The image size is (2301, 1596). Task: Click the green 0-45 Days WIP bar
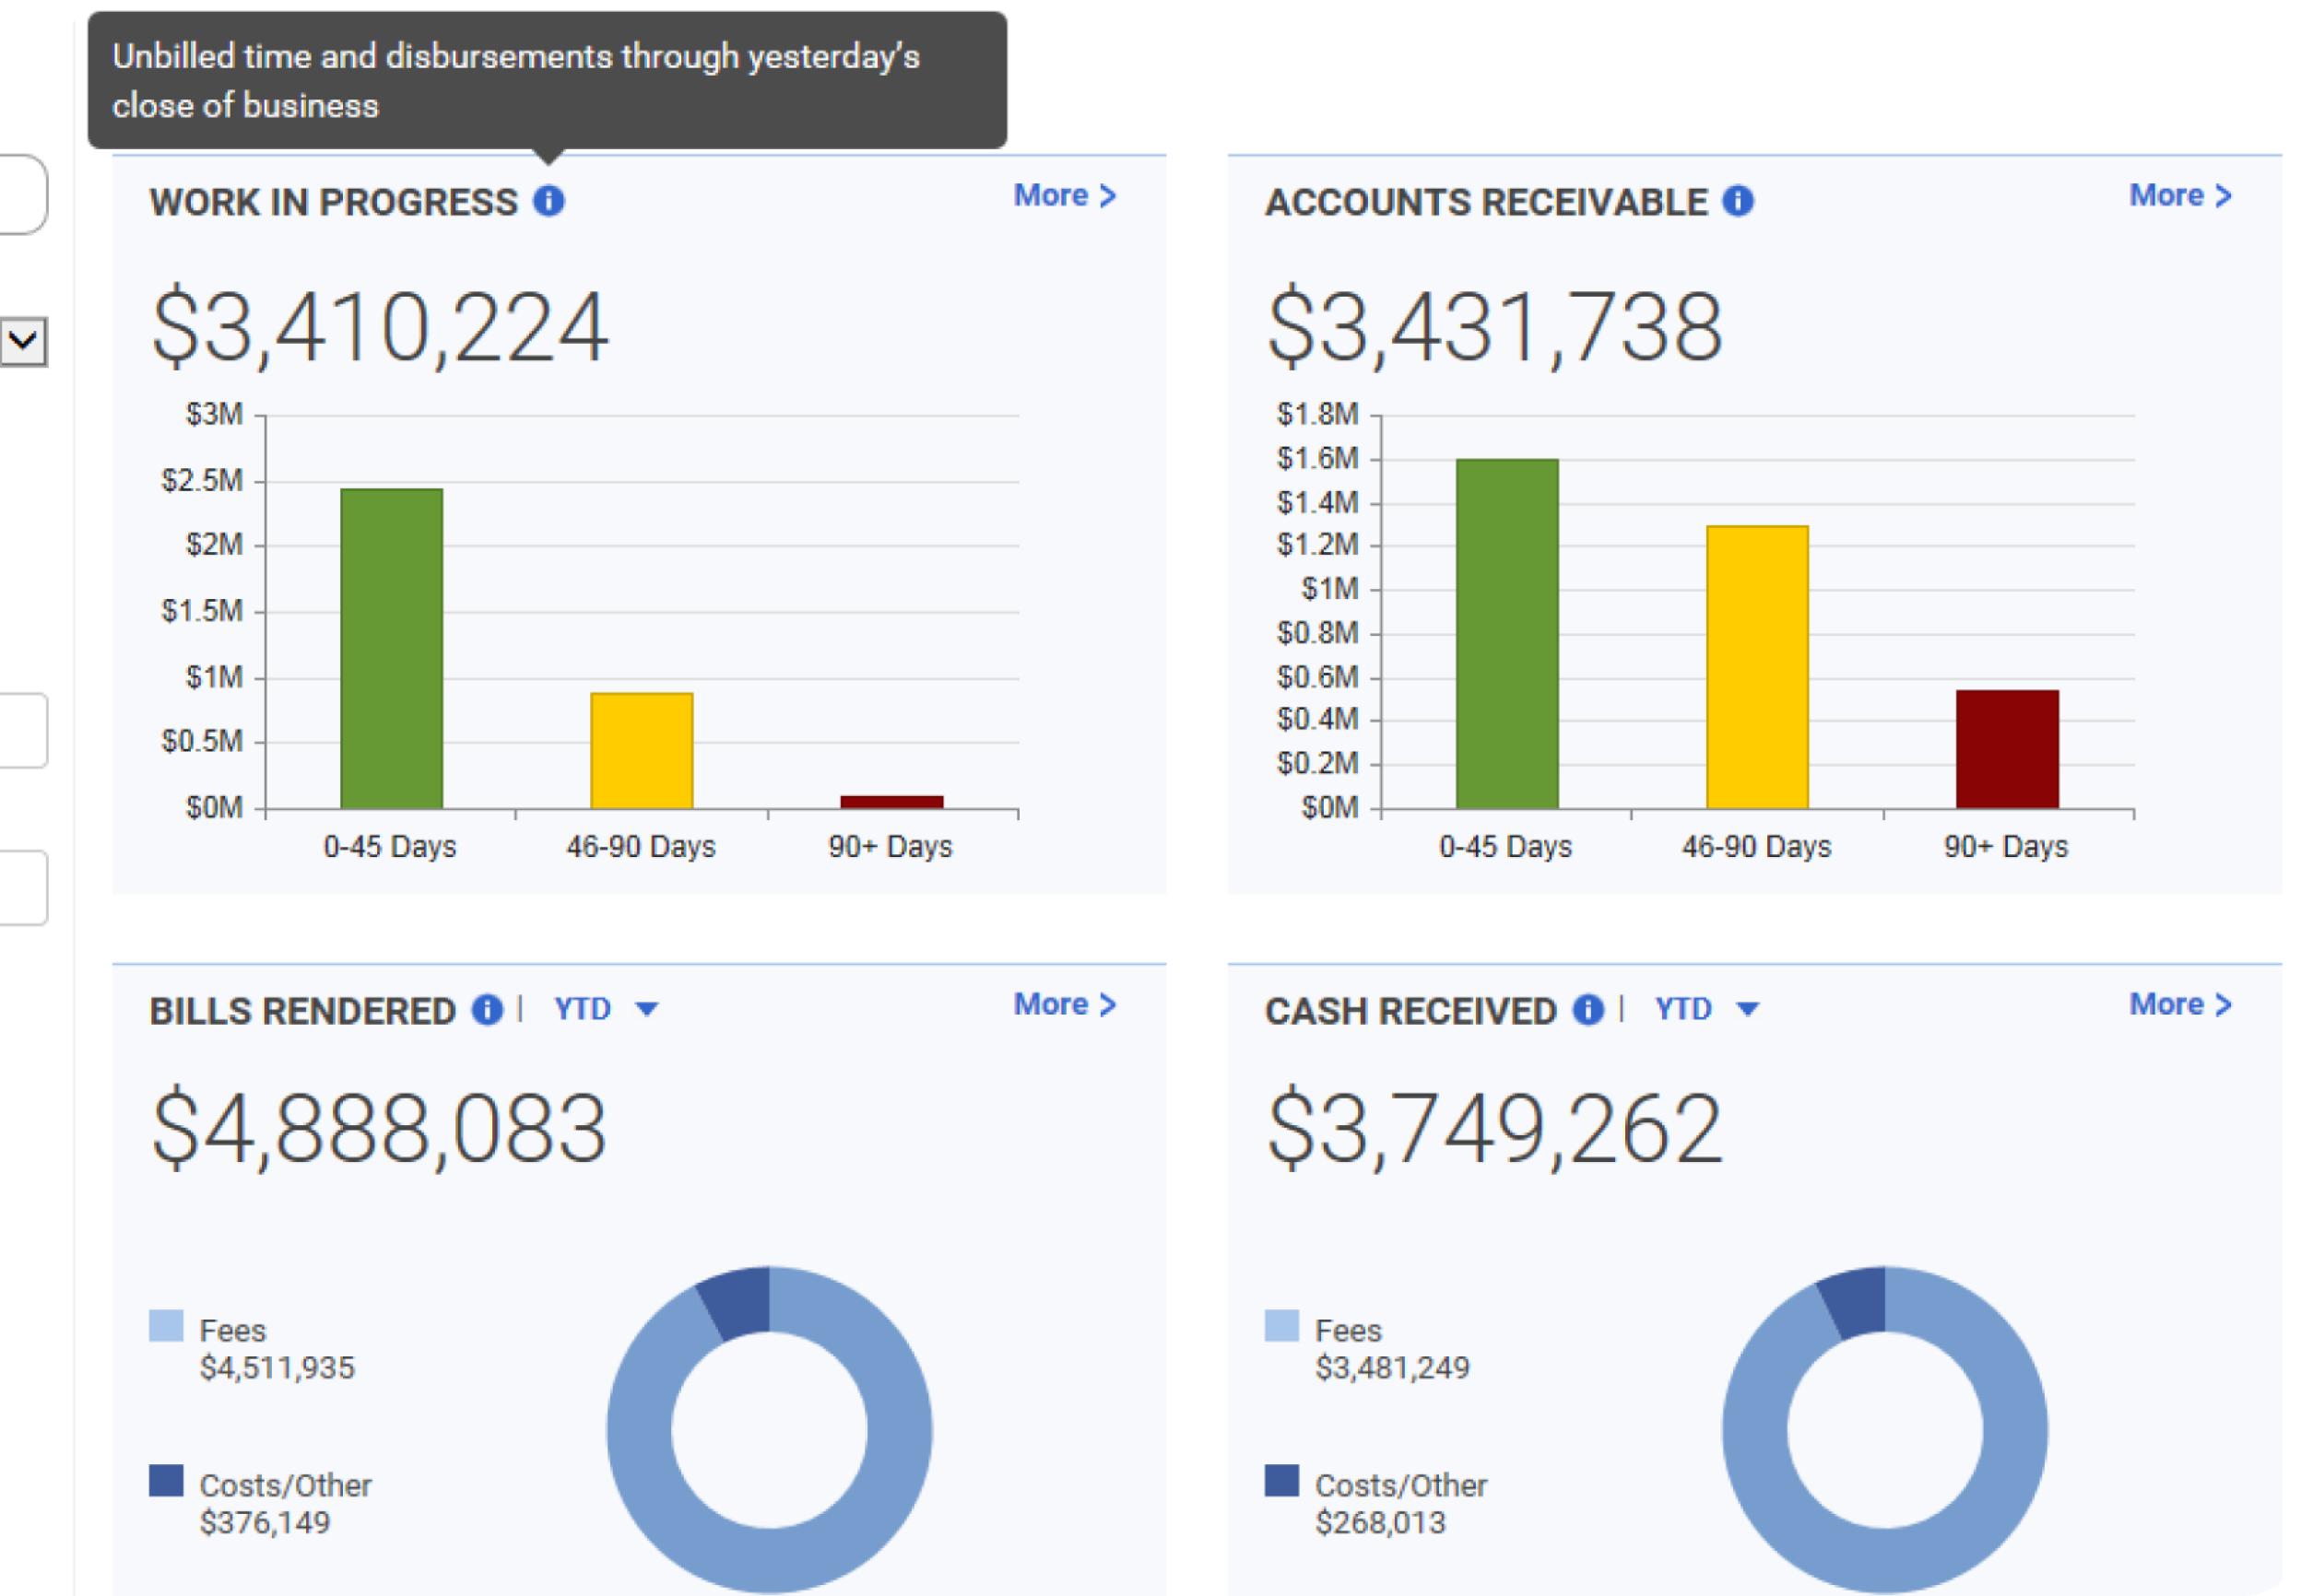[391, 648]
